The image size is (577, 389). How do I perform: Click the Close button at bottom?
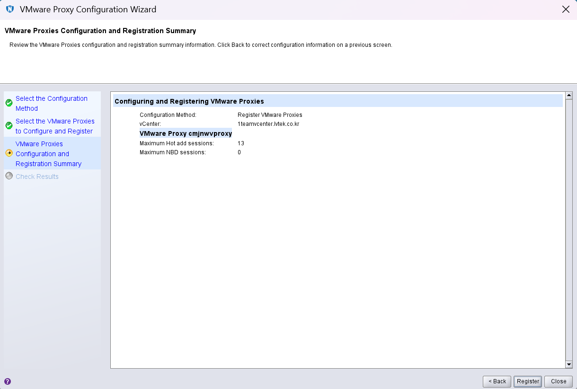[x=559, y=381]
